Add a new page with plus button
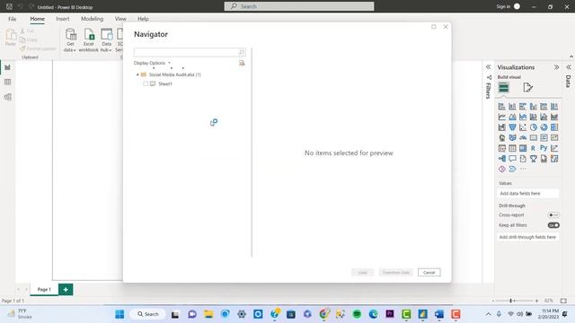 coord(66,289)
